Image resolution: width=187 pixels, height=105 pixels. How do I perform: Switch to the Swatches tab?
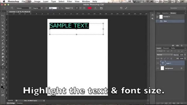pos(165,13)
